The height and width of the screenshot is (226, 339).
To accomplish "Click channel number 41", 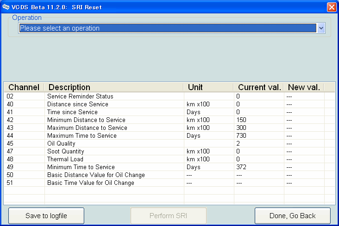I will [x=10, y=112].
